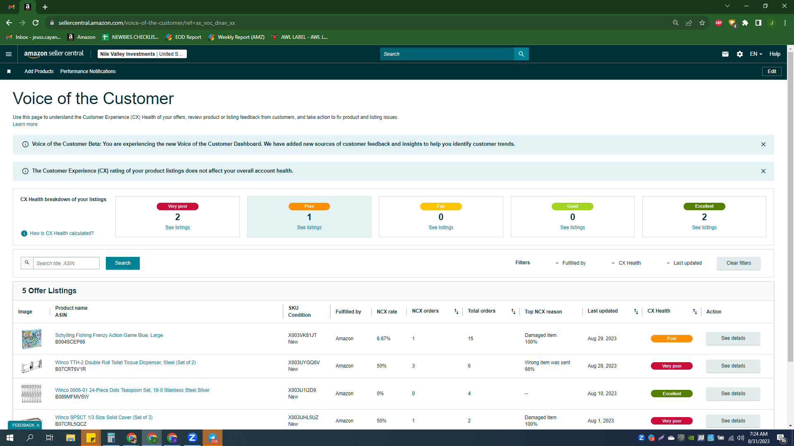Open the EOD Report bookmark
This screenshot has width=794, height=446.
[184, 37]
